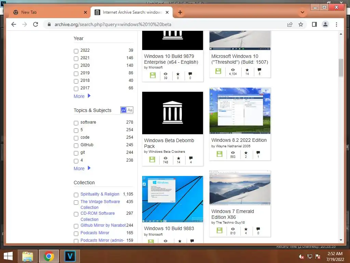Open a new browser tab
Screen dimensions: 350x263
pyautogui.click(x=180, y=12)
